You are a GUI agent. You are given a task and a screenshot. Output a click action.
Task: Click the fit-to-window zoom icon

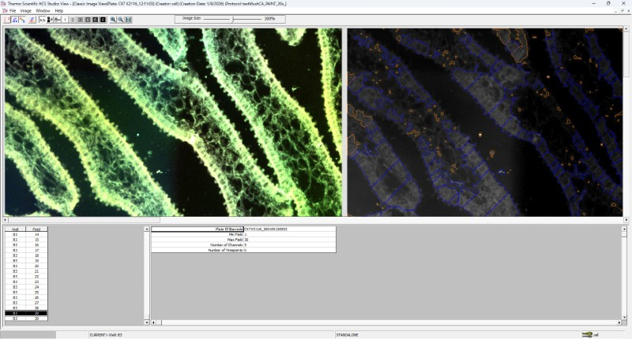(x=128, y=20)
